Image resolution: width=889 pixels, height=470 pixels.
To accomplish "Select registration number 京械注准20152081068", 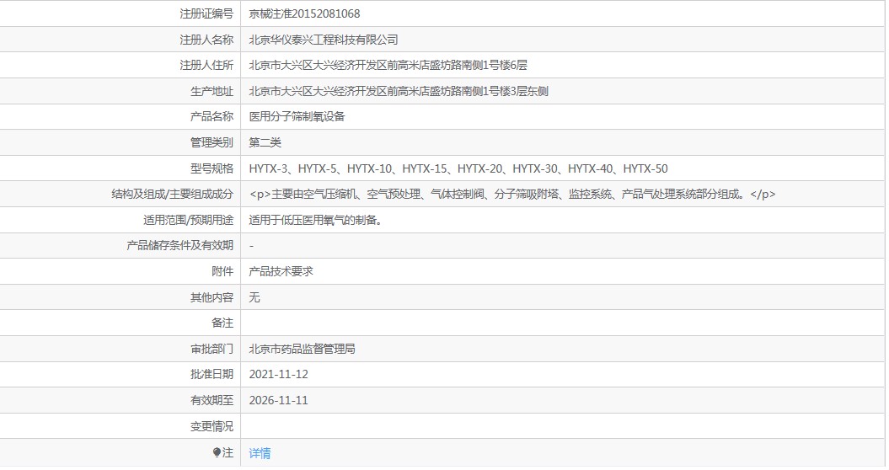I will point(304,13).
